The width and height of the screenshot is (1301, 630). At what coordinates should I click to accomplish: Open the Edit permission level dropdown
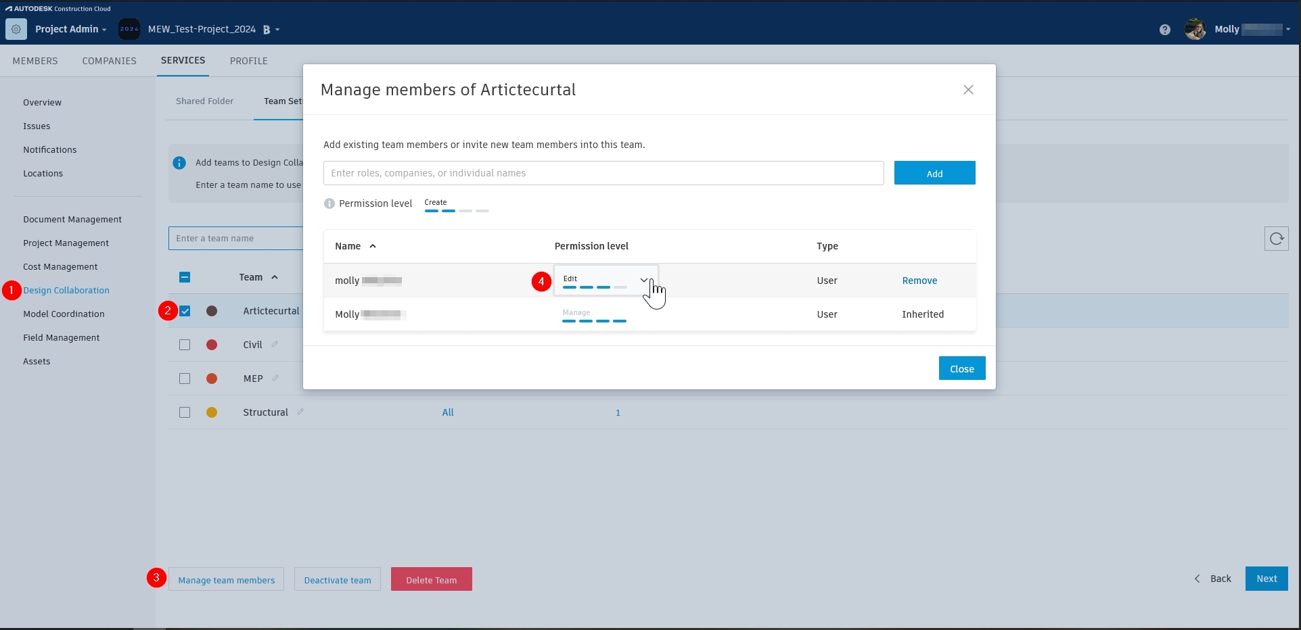coord(642,279)
